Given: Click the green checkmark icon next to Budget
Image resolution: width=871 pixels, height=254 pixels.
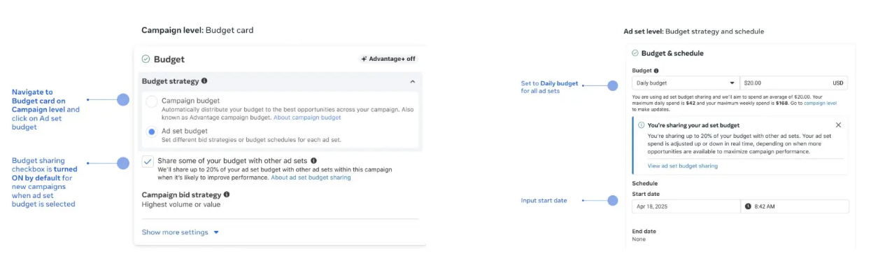Looking at the screenshot, I should click(146, 59).
